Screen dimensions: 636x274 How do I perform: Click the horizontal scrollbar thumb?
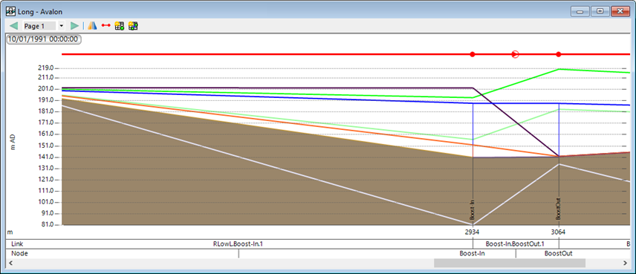click(510, 263)
